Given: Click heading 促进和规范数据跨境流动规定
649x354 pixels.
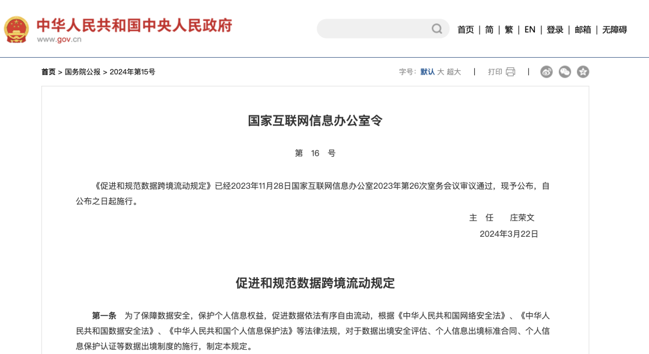Looking at the screenshot, I should click(x=315, y=283).
